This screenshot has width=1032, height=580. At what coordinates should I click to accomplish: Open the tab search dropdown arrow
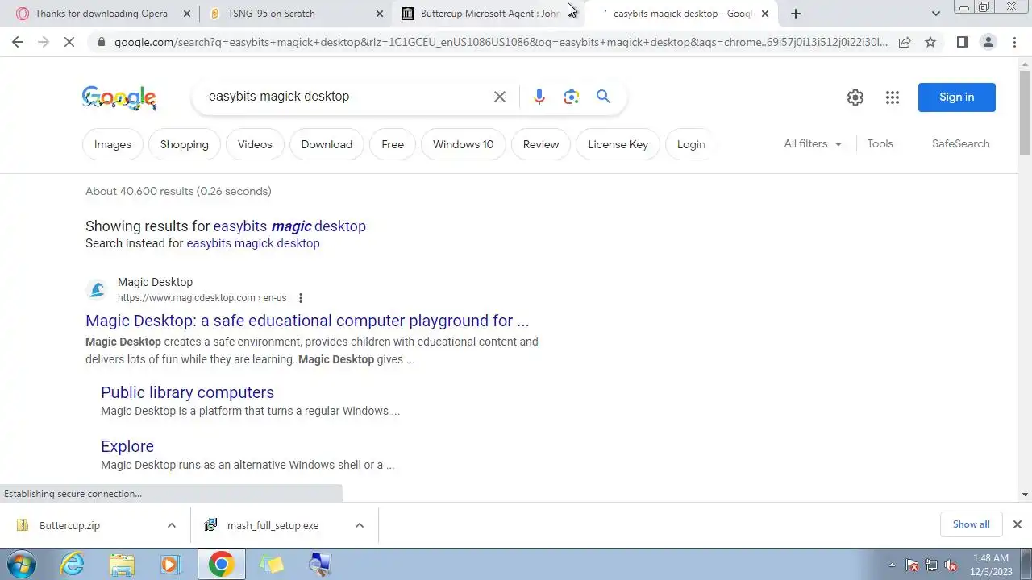[x=935, y=14]
